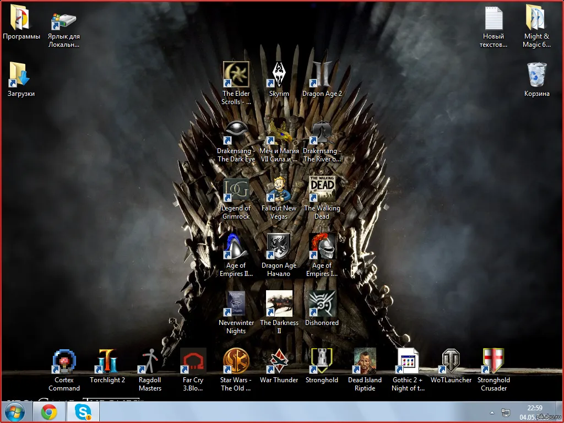The image size is (564, 423).
Task: Select The Walking Dead icon
Action: pos(322,188)
